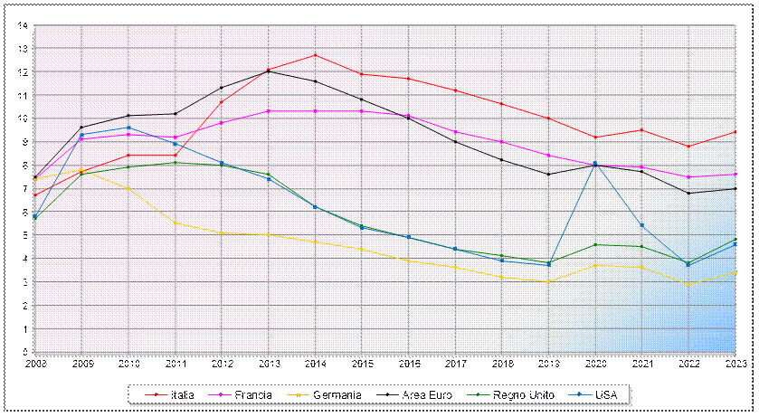Click the red line's first leftmost point
This screenshot has width=759, height=417.
[34, 195]
